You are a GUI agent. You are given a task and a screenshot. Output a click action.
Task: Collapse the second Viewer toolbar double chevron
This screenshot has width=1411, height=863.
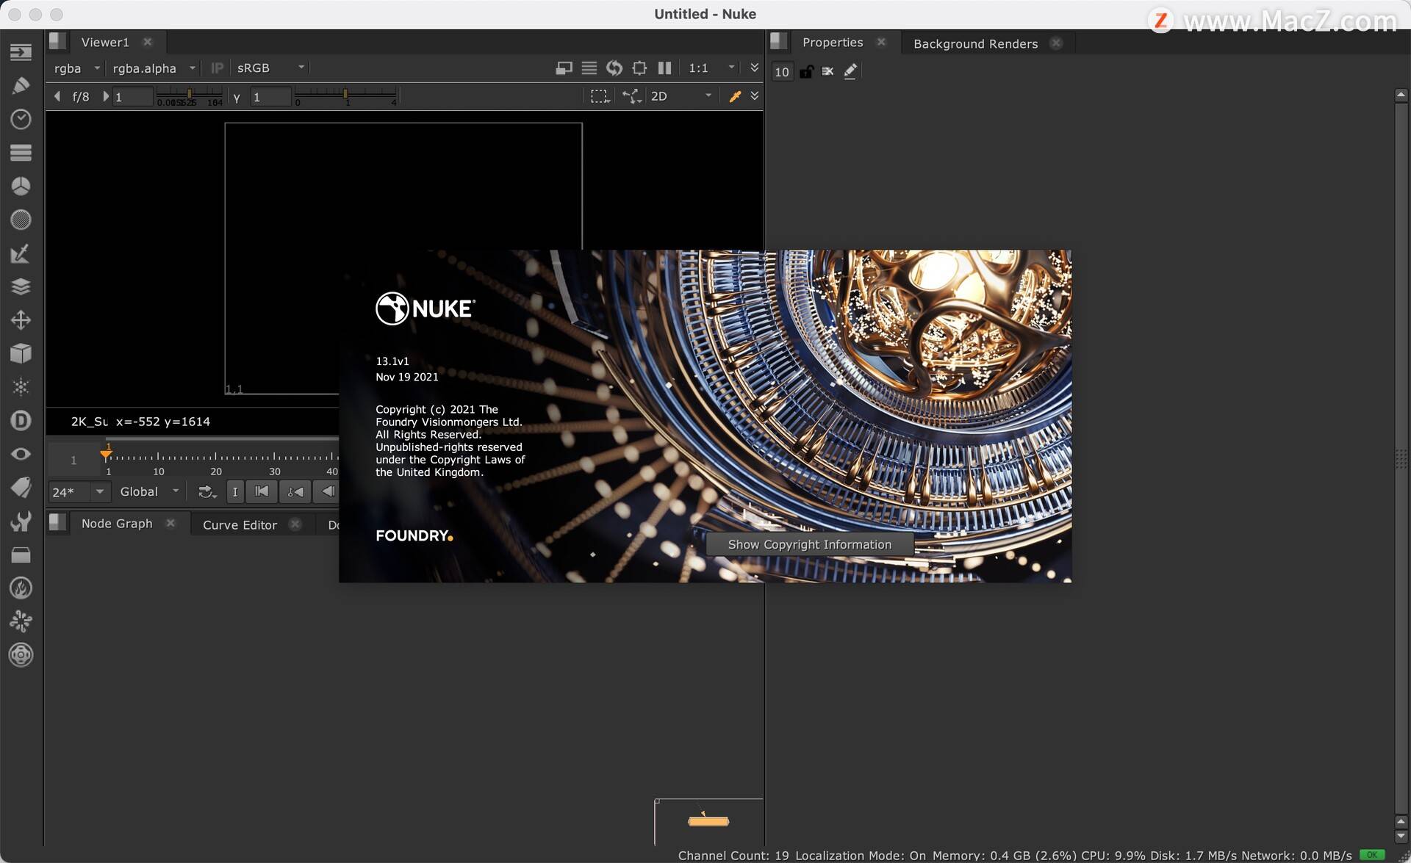pos(754,95)
